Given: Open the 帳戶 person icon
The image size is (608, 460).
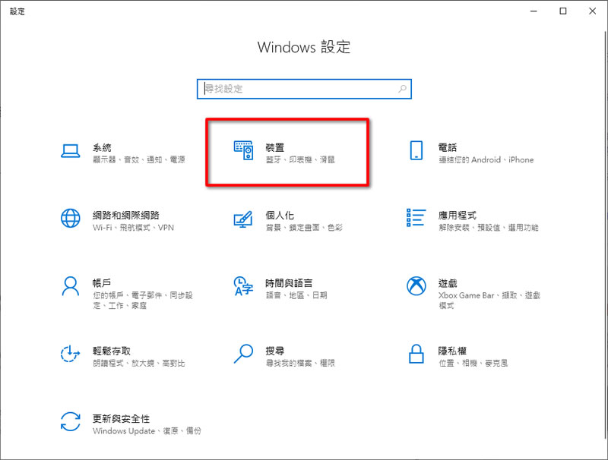Looking at the screenshot, I should pos(71,286).
